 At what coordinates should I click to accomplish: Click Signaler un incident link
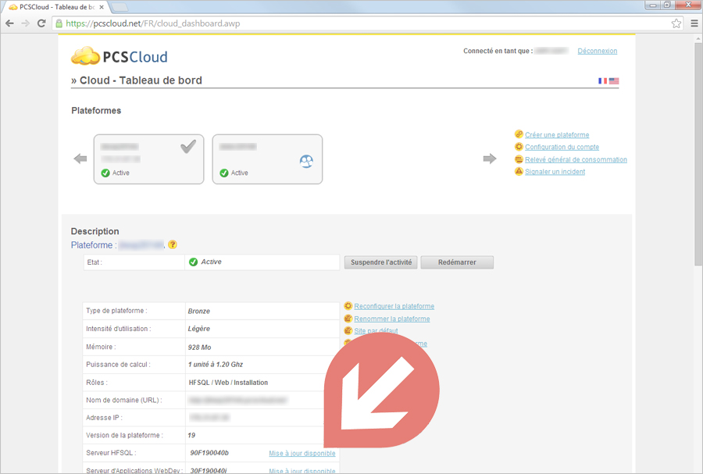point(555,172)
